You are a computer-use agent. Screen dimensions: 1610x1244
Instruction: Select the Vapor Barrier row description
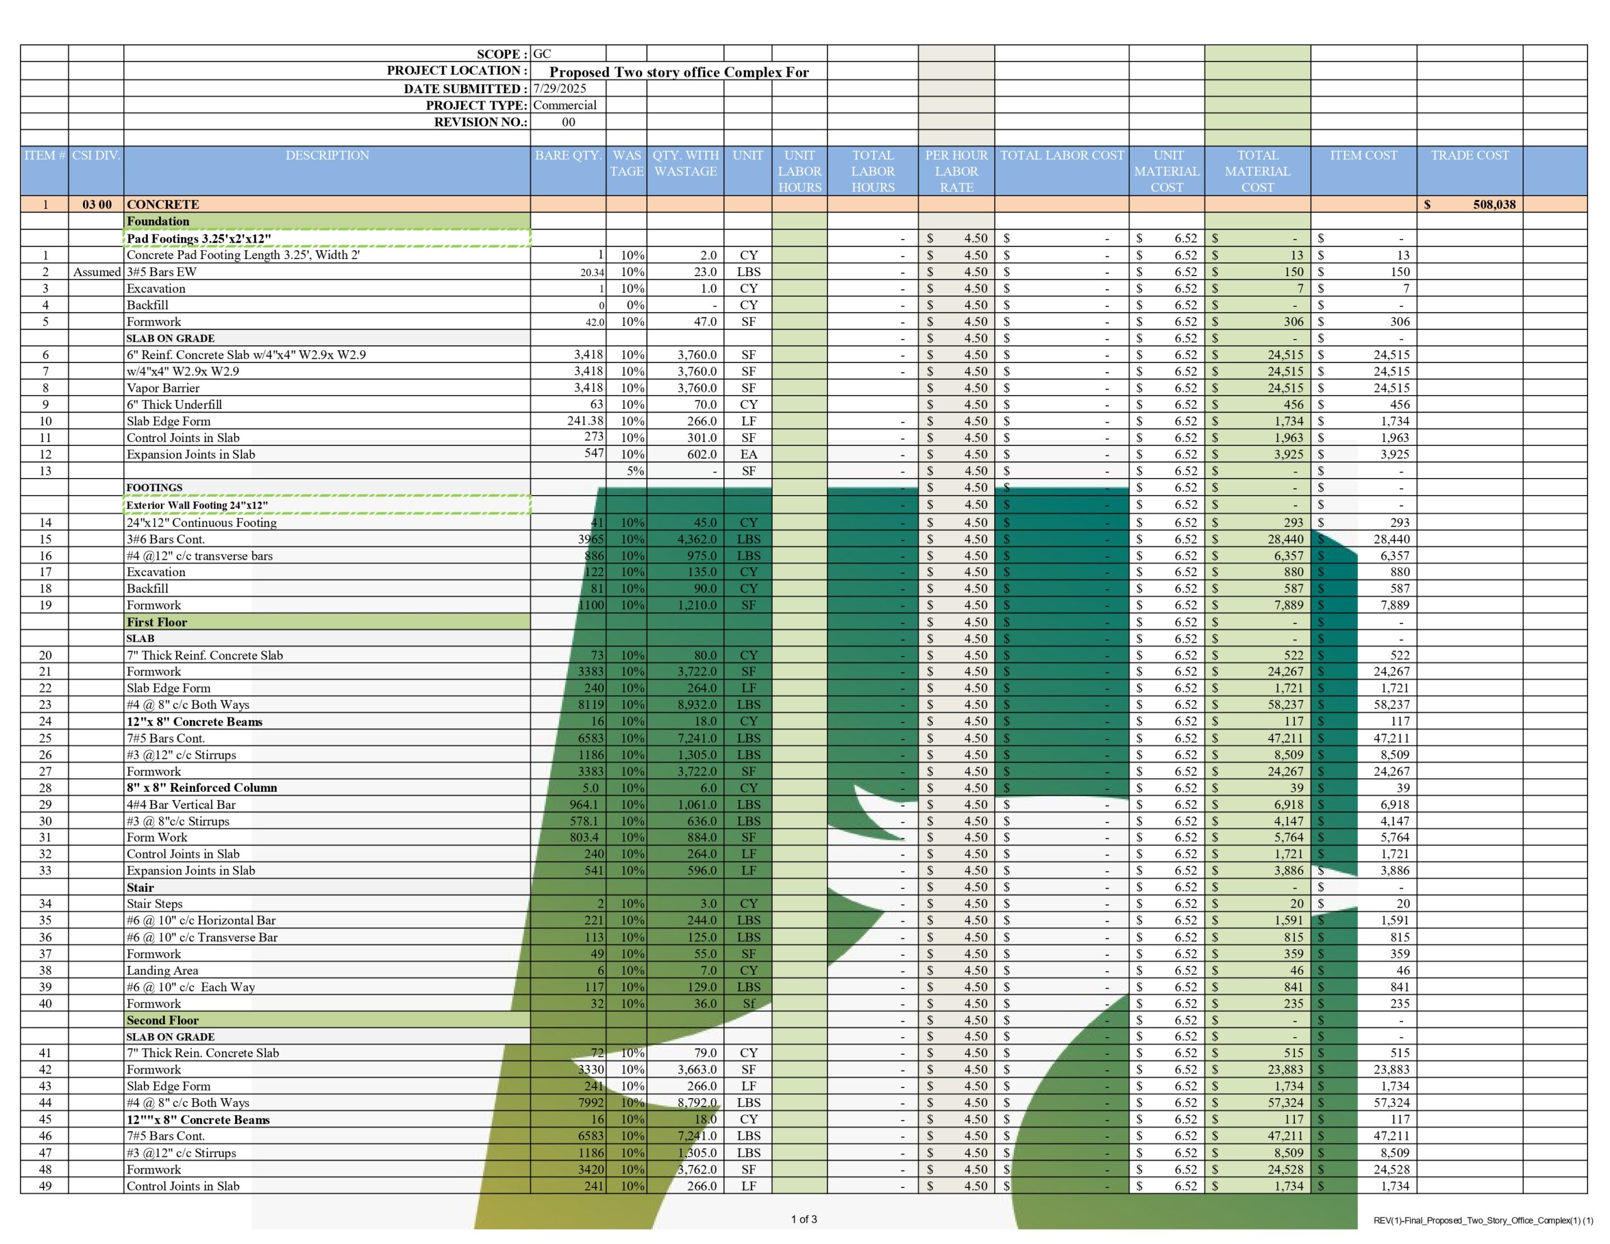163,388
